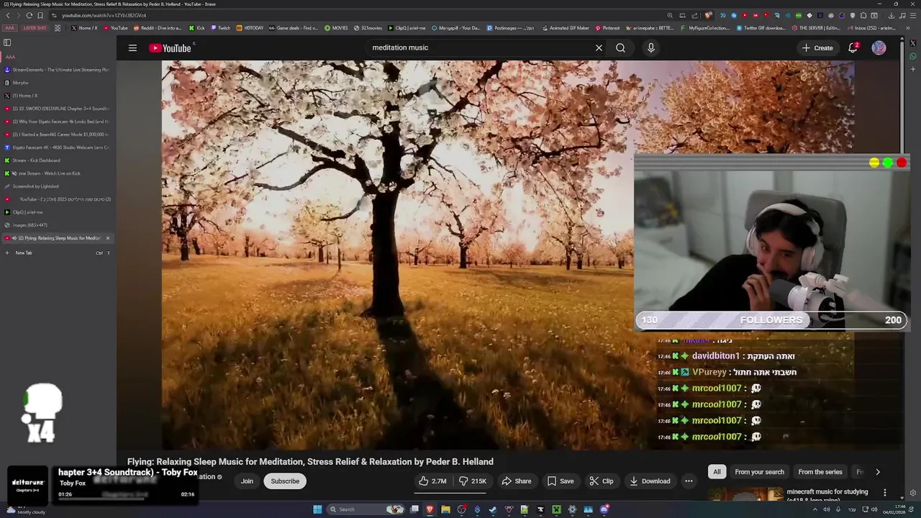The image size is (921, 518).
Task: Click the youtube.com address bar
Action: tap(360, 15)
